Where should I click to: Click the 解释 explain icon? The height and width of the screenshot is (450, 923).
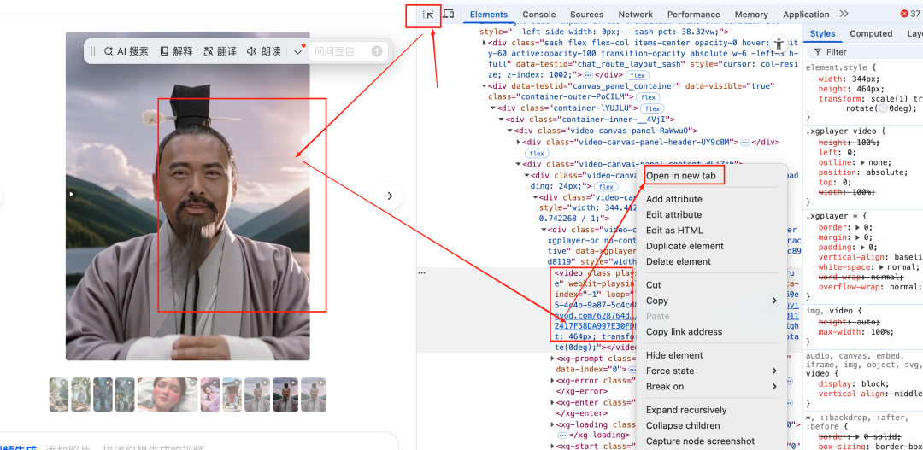[164, 51]
